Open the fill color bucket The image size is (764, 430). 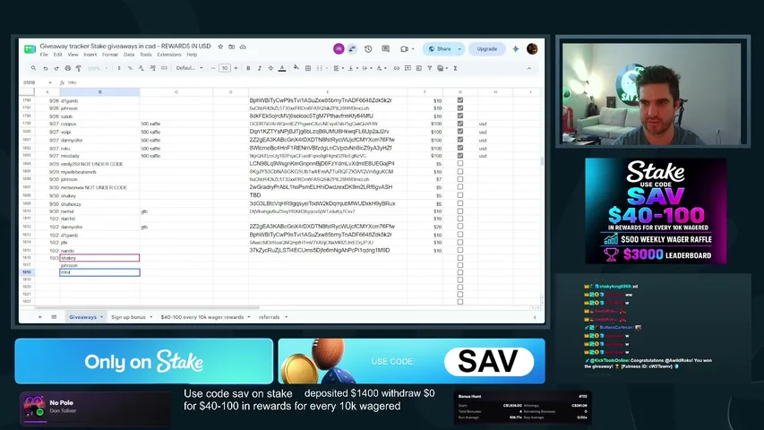(296, 68)
